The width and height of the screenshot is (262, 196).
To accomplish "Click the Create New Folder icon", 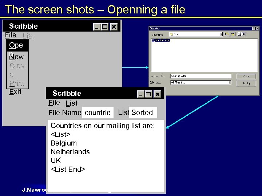I will click(x=233, y=34).
